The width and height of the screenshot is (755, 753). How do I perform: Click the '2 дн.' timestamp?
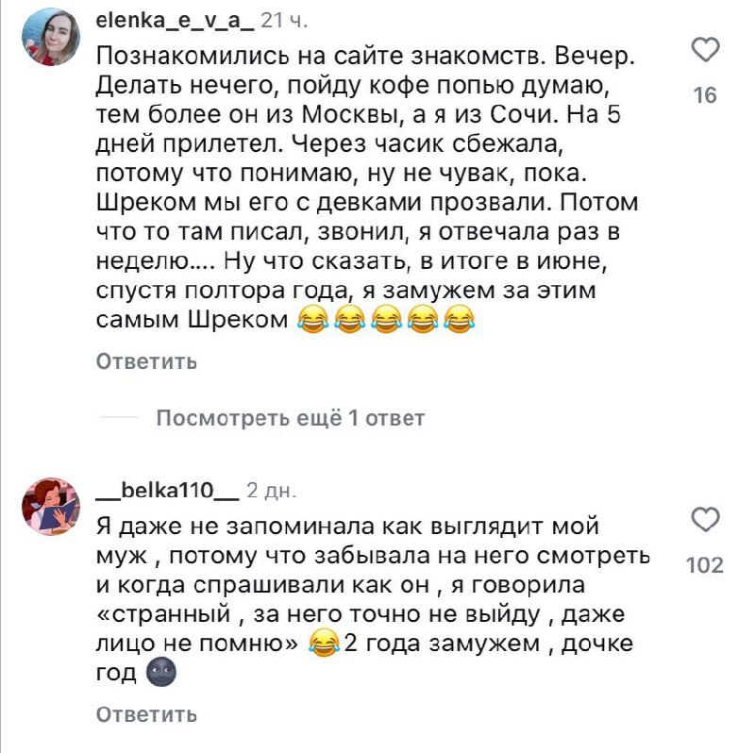271,490
